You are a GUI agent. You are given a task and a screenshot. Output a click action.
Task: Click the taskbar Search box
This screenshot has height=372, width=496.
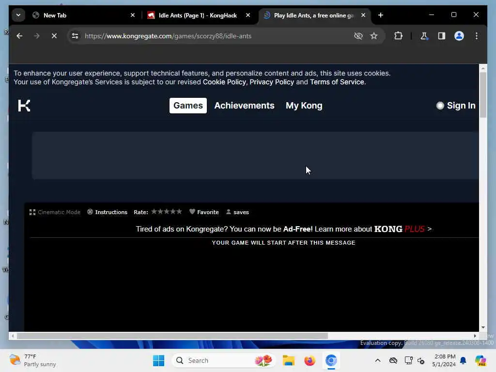coord(223,360)
